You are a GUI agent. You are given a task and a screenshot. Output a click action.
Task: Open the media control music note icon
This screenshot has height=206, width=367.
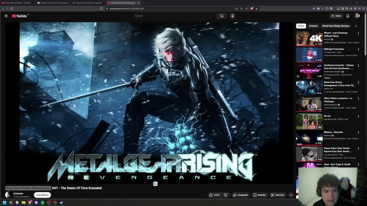click(x=338, y=9)
